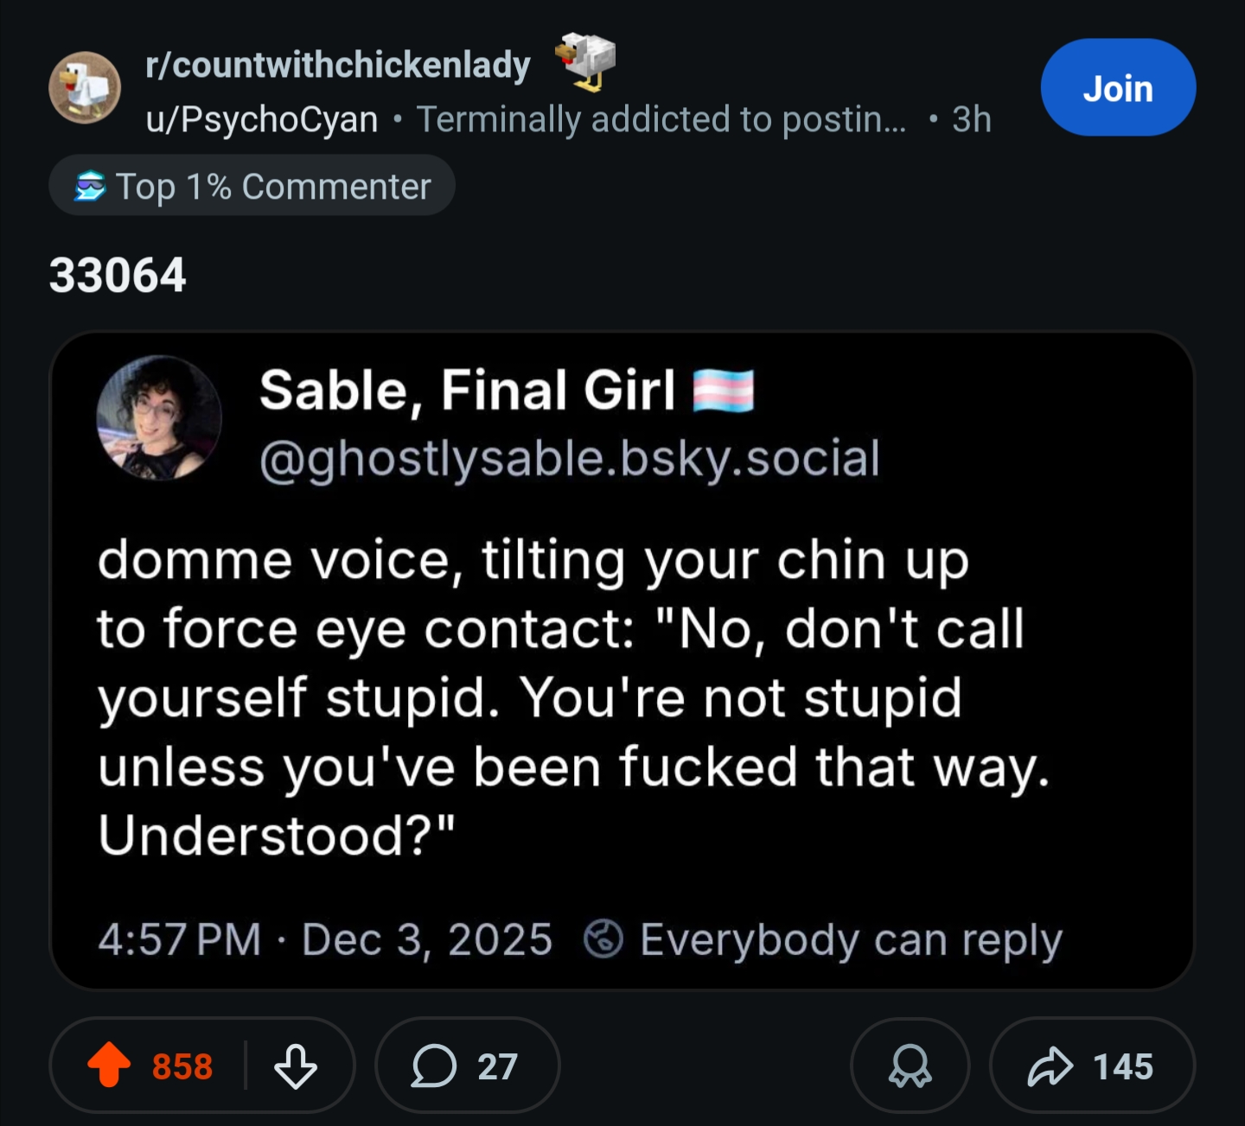Tap the @ghostlysable.bsky.social handle
The width and height of the screenshot is (1245, 1126).
coord(569,458)
